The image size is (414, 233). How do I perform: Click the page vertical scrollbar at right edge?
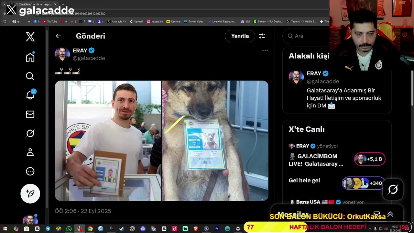point(412,88)
